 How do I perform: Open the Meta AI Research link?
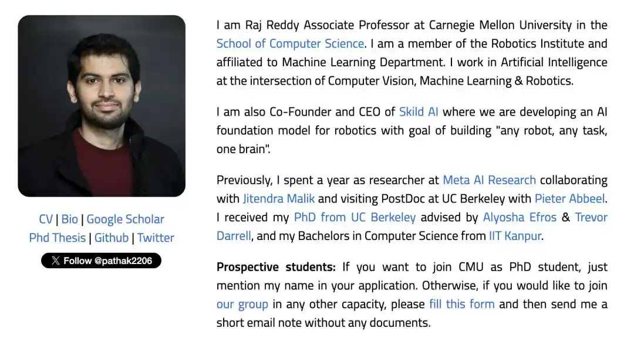pos(489,180)
